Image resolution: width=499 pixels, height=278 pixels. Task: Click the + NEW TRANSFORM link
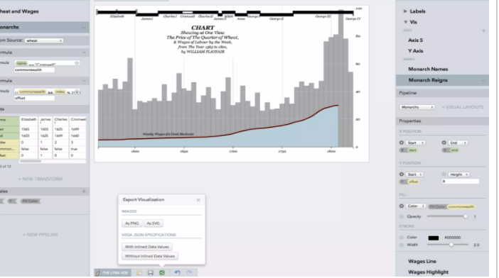coord(40,179)
